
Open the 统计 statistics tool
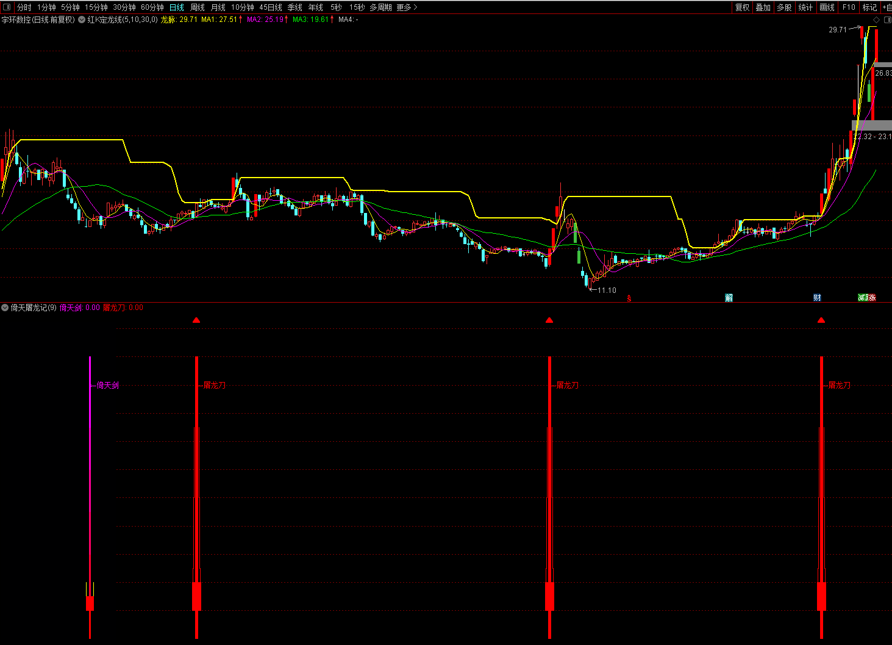[805, 7]
